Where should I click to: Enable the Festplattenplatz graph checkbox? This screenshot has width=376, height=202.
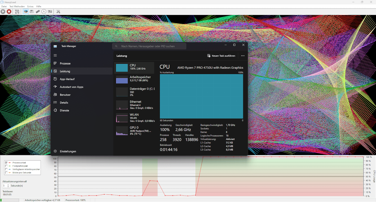tap(6, 166)
